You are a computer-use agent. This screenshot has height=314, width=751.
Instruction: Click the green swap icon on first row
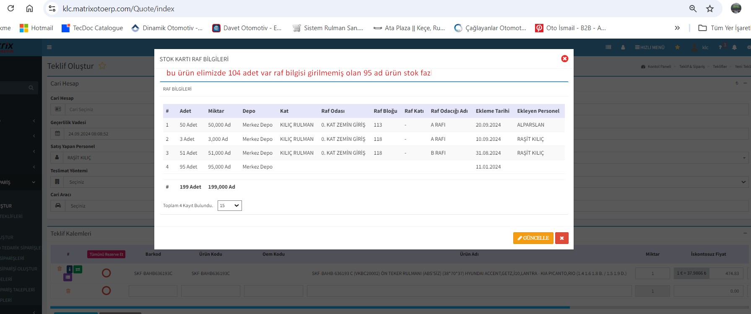(78, 270)
